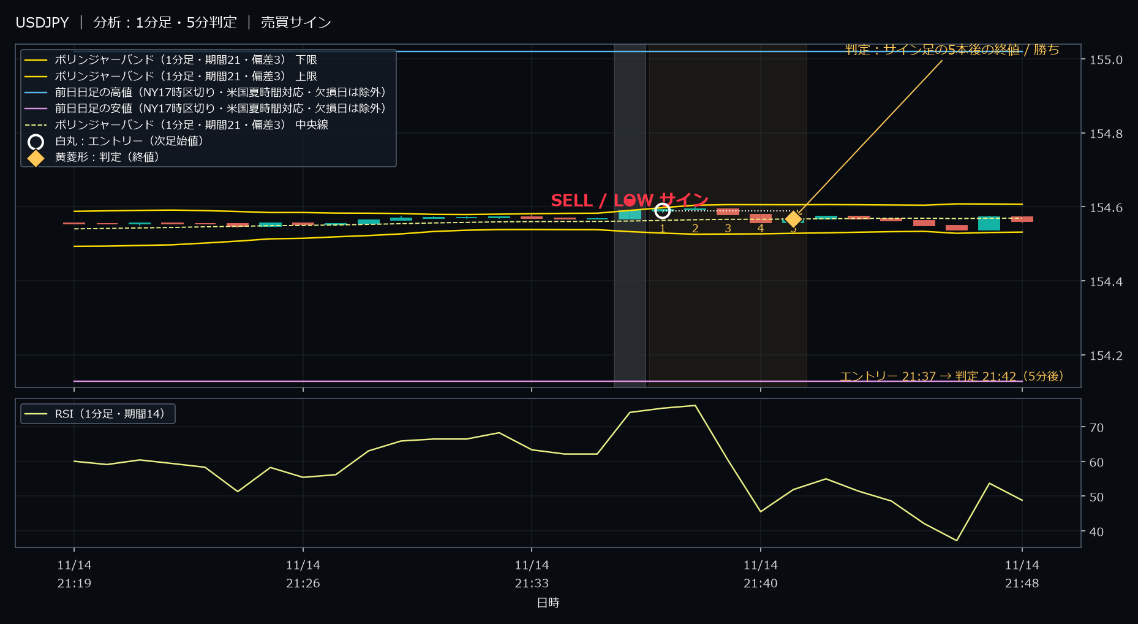Click the 11/14 21:33 time axis label
The width and height of the screenshot is (1138, 624).
pos(532,574)
